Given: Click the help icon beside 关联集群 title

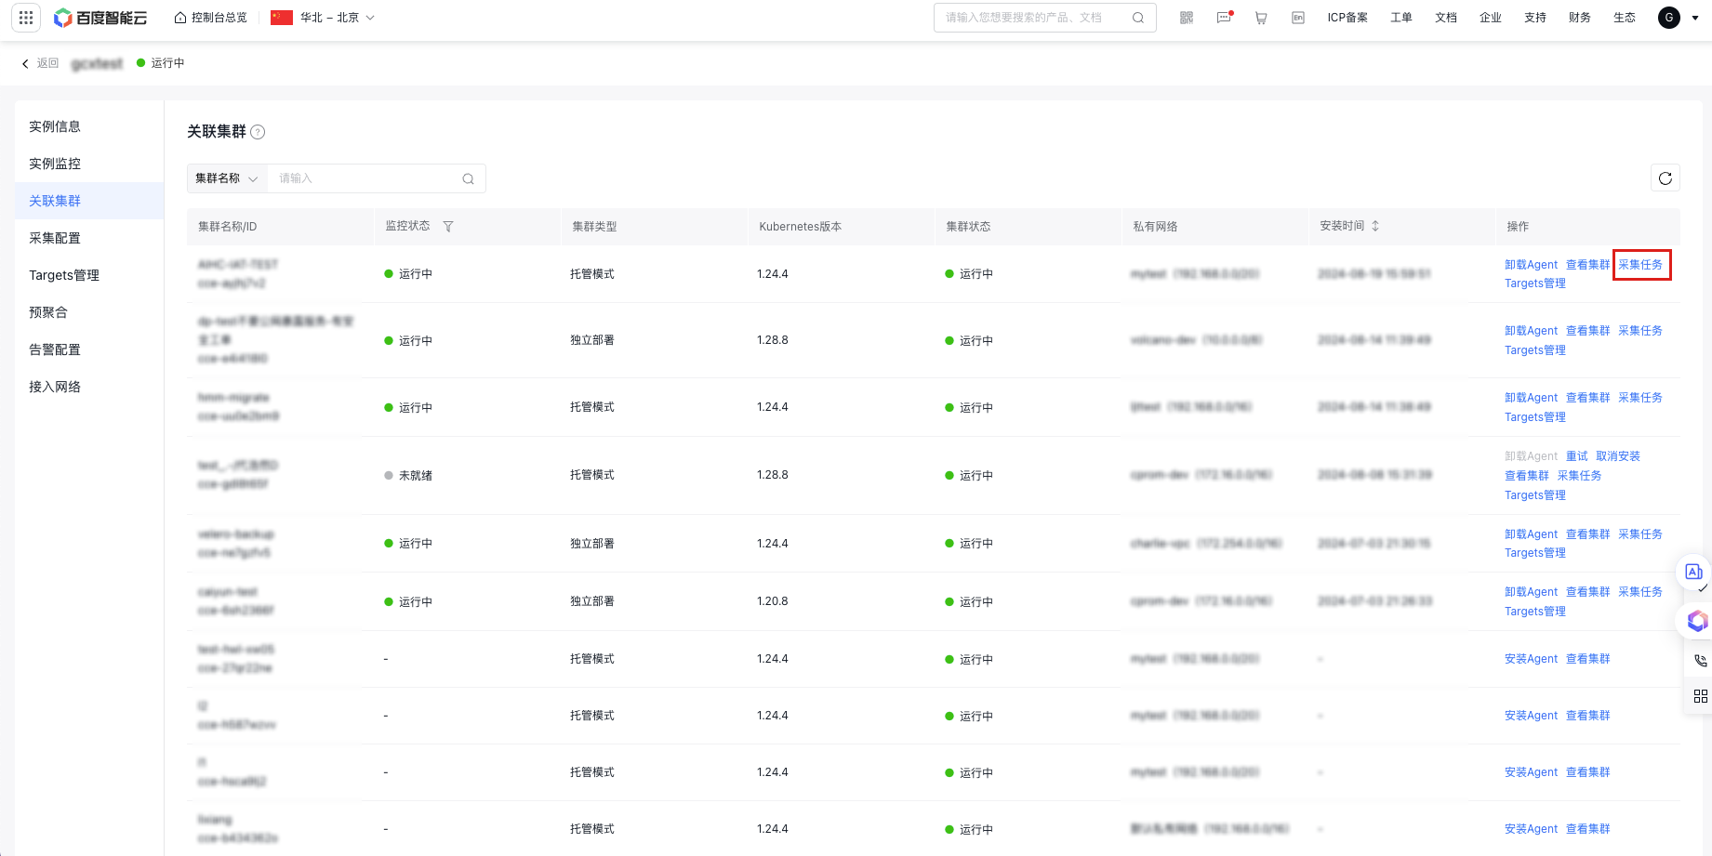Looking at the screenshot, I should point(259,132).
